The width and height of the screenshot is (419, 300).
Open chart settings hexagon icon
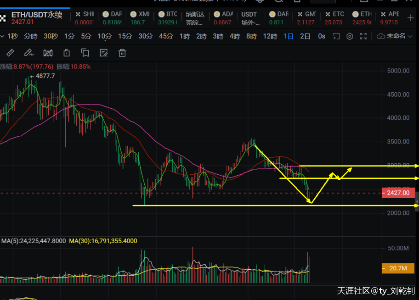coord(350,36)
